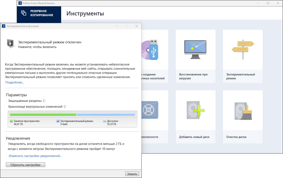Click the USB bootable media creator icon
The image size is (283, 178).
point(152,50)
